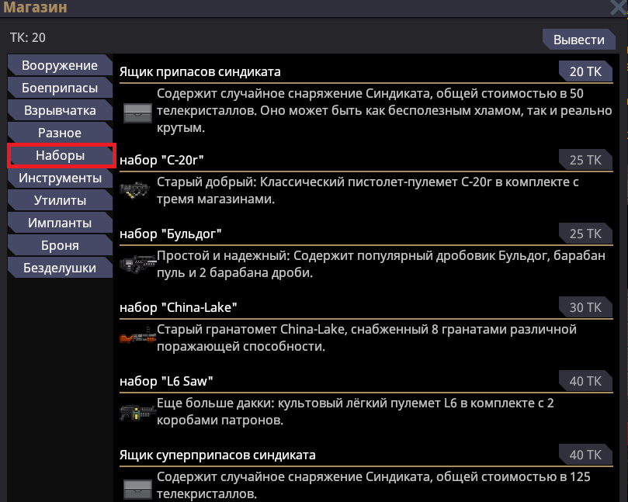The image size is (628, 502).
Task: Select the Взрывчатка category
Action: coord(60,110)
